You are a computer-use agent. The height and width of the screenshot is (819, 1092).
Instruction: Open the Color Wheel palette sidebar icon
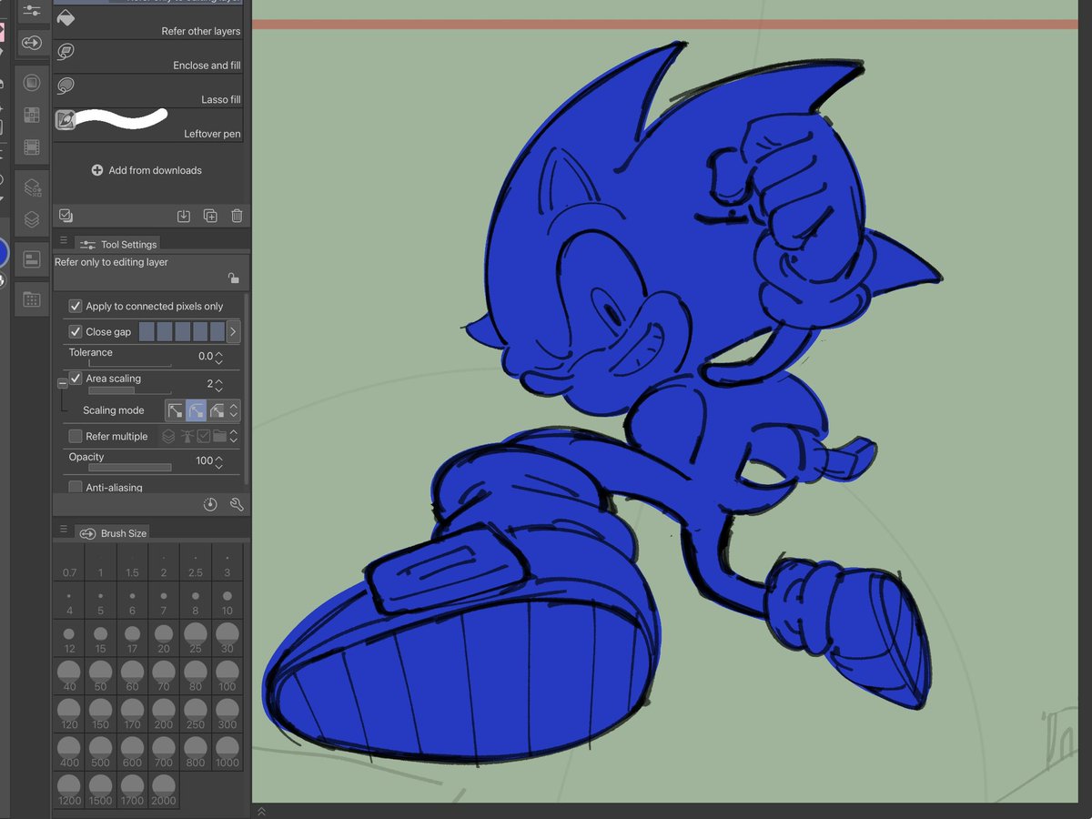click(32, 83)
